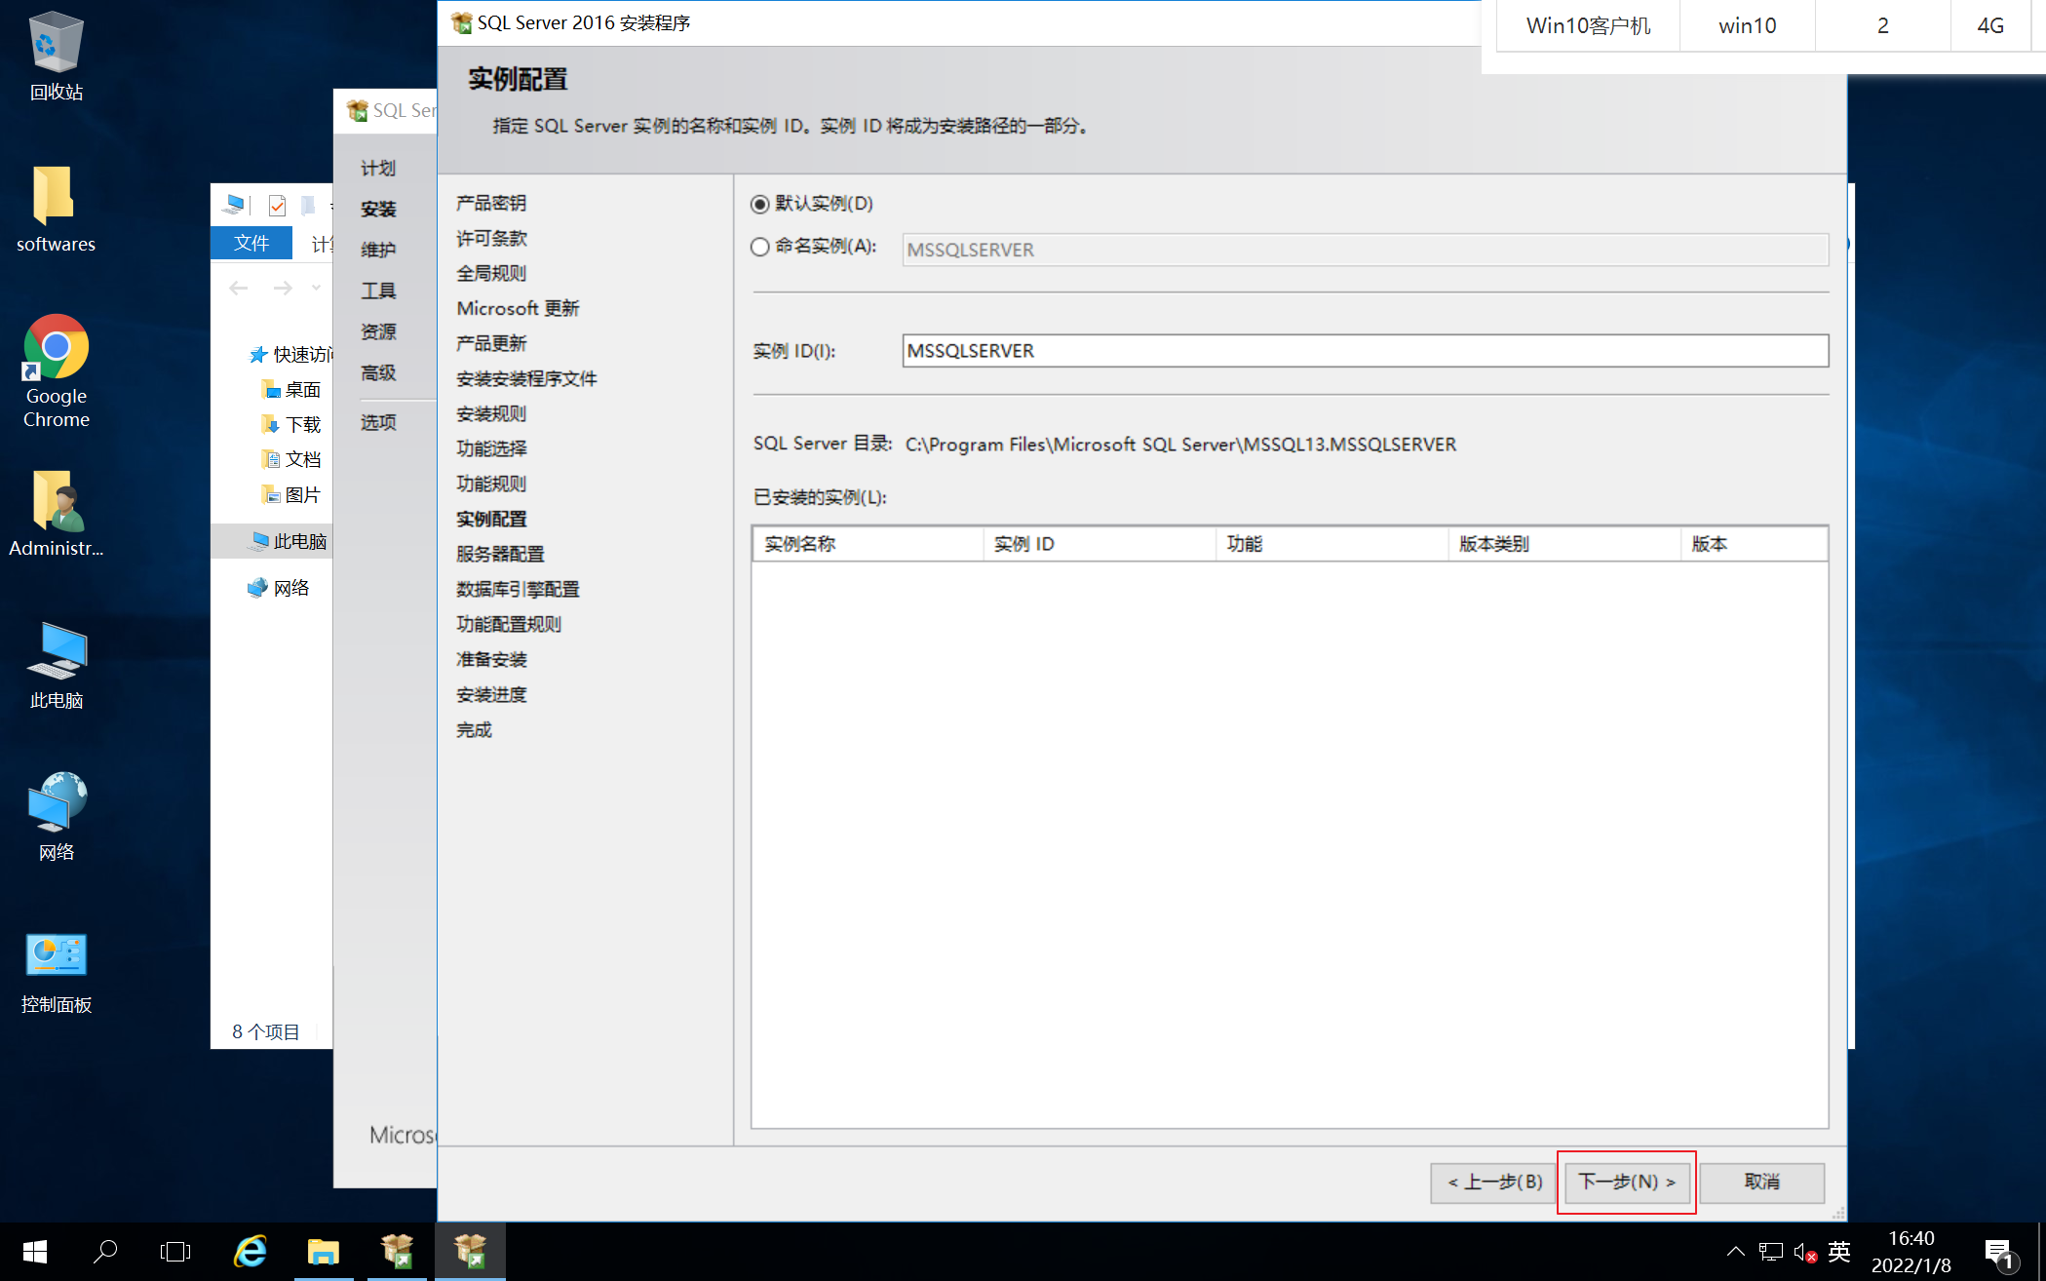Select 产品密钥 step in setup sidebar
Image resolution: width=2046 pixels, height=1281 pixels.
coord(491,203)
